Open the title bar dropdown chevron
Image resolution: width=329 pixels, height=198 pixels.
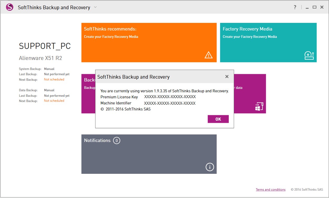tap(95, 7)
